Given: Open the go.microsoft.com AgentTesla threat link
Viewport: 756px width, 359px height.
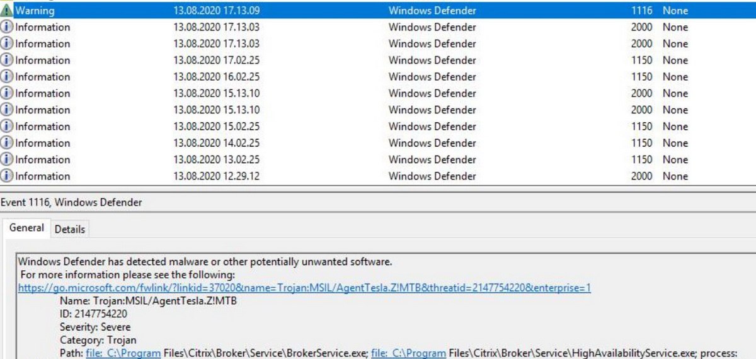Looking at the screenshot, I should pos(304,288).
